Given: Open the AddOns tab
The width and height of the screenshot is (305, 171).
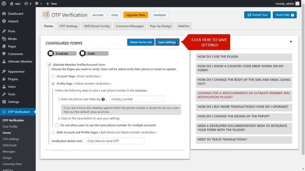Looking at the screenshot, I should [x=183, y=26].
